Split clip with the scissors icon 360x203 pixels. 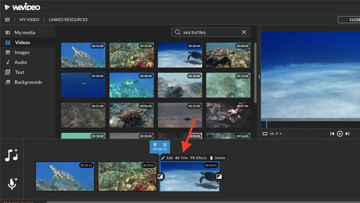[165, 145]
